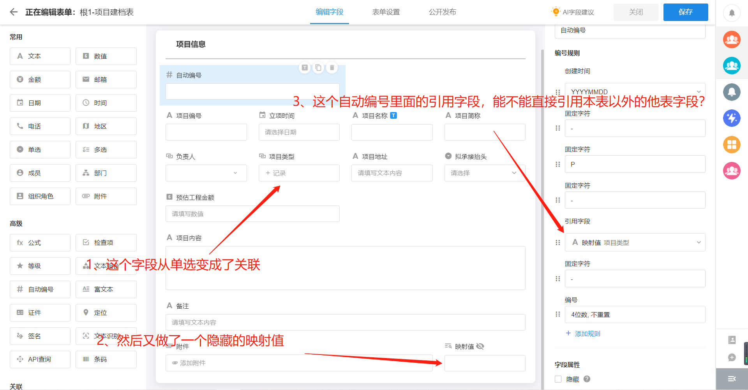This screenshot has height=390, width=748.
Task: Toggle visibility of the 映射值 field
Action: click(x=481, y=346)
